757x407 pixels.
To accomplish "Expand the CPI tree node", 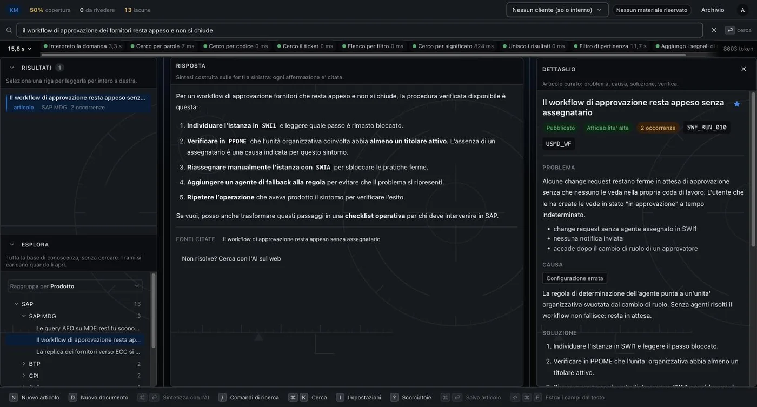I will (x=24, y=376).
